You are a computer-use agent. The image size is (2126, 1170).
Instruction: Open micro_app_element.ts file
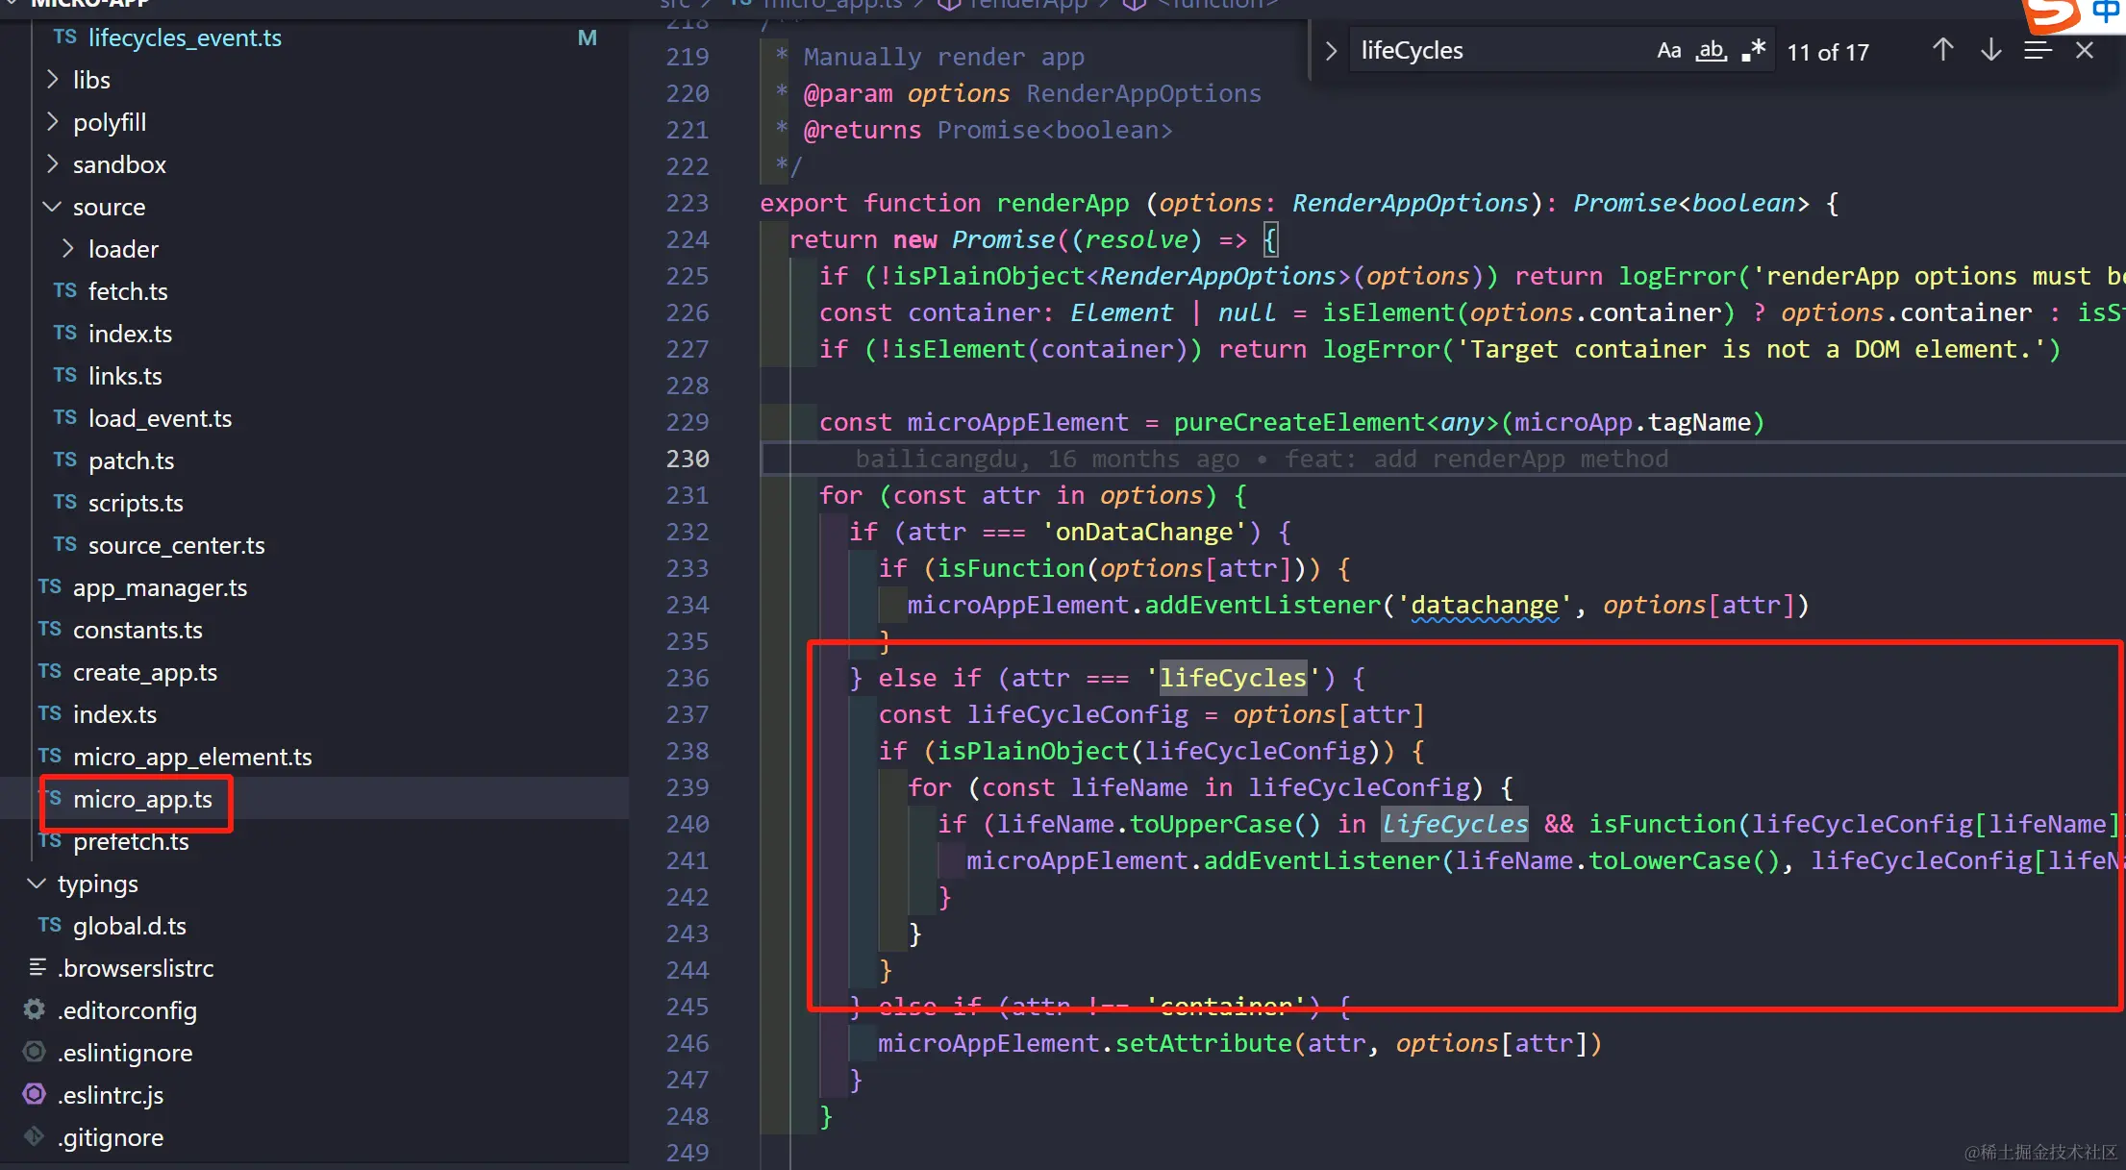[192, 757]
